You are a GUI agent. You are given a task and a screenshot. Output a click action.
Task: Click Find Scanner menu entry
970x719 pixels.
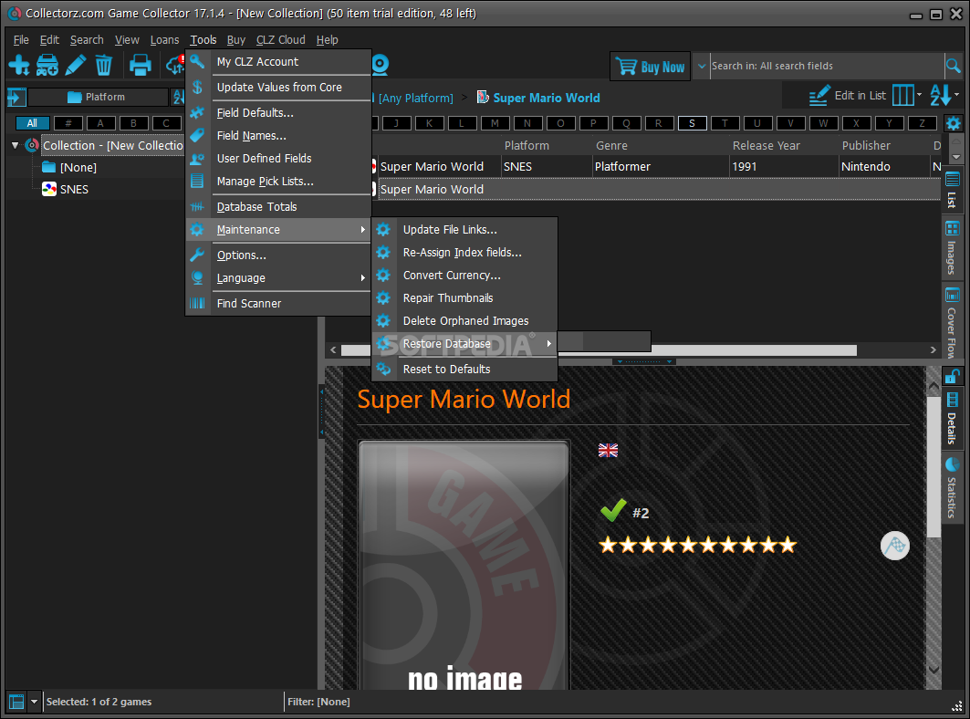[279, 303]
